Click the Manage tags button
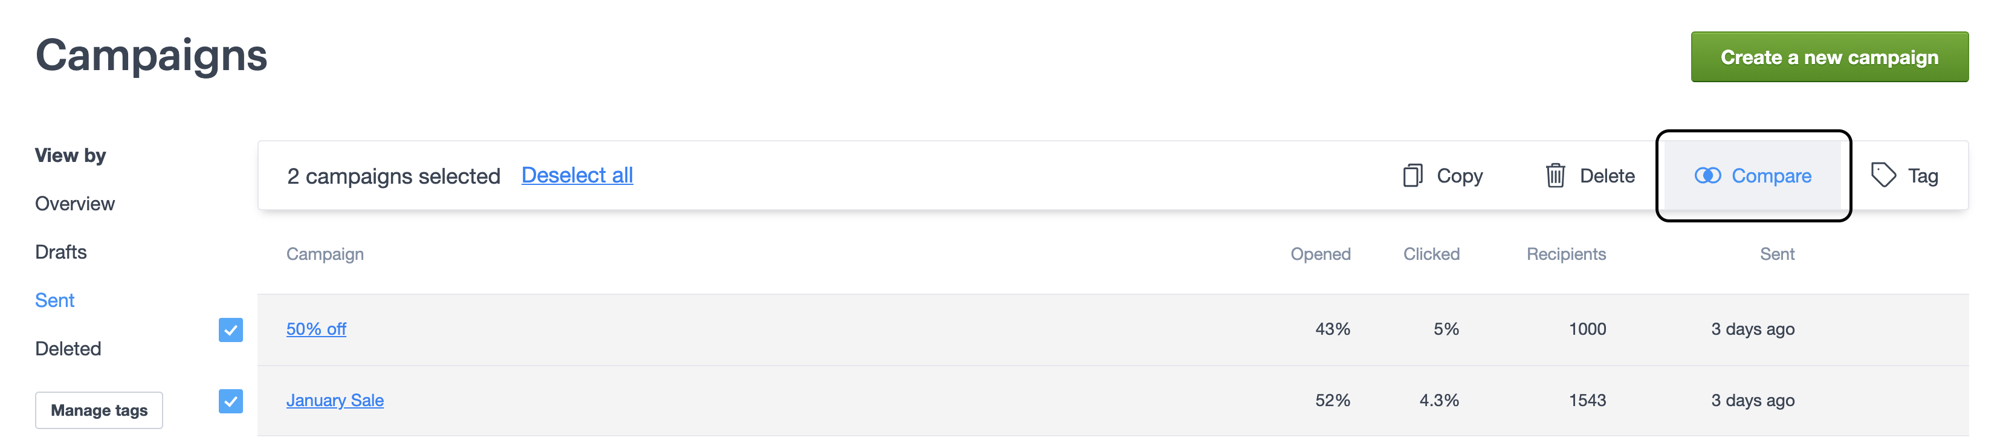 pyautogui.click(x=99, y=410)
